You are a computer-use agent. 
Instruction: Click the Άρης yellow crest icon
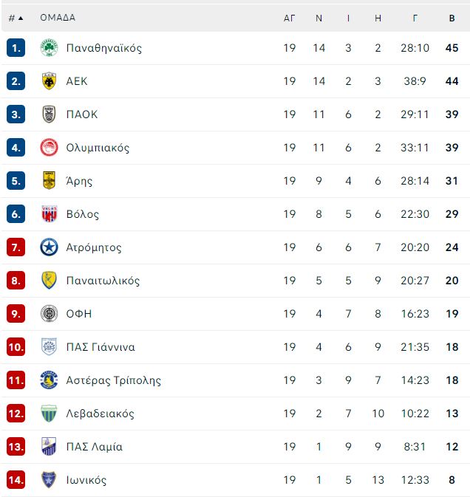pyautogui.click(x=49, y=181)
